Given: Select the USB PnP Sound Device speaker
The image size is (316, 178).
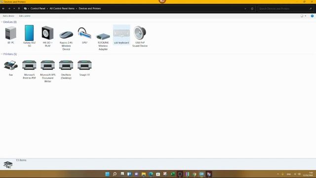Looking at the screenshot, I should (x=140, y=33).
